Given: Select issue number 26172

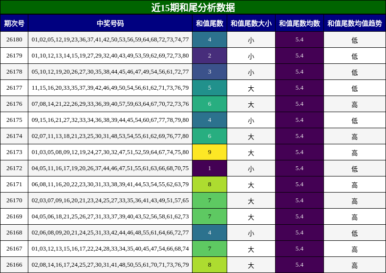Looking at the screenshot, I should pos(14,168).
